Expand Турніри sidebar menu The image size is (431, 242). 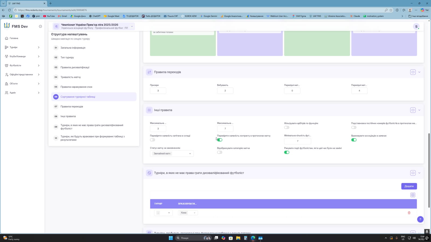click(x=22, y=47)
